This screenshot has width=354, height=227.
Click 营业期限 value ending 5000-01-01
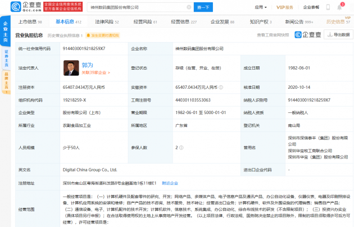pos(201,112)
